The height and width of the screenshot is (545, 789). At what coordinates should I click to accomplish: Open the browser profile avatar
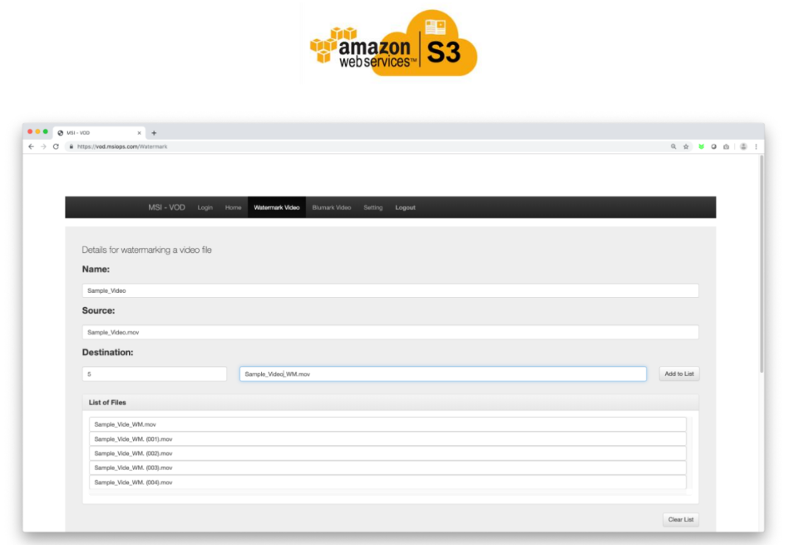pos(743,146)
